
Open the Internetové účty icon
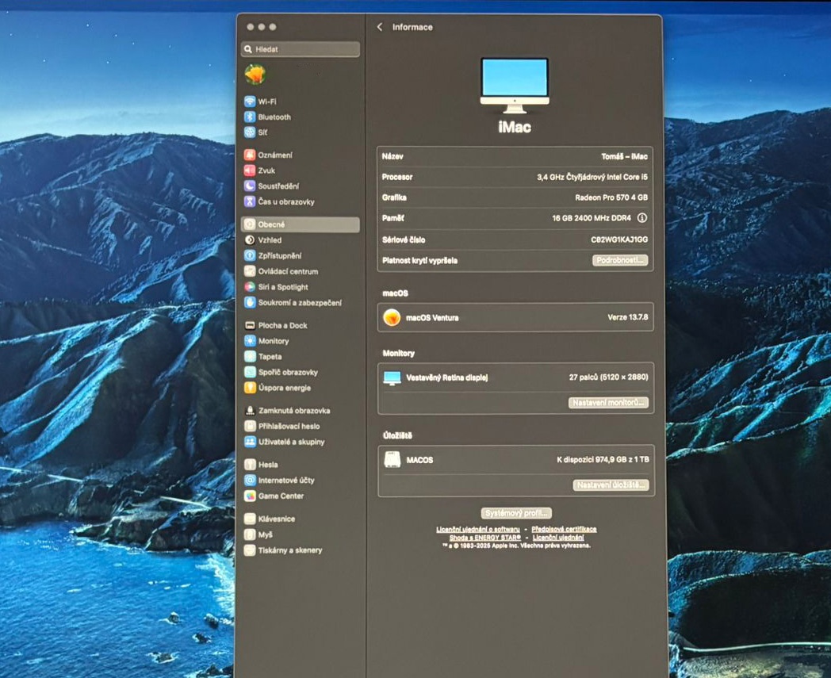[250, 481]
